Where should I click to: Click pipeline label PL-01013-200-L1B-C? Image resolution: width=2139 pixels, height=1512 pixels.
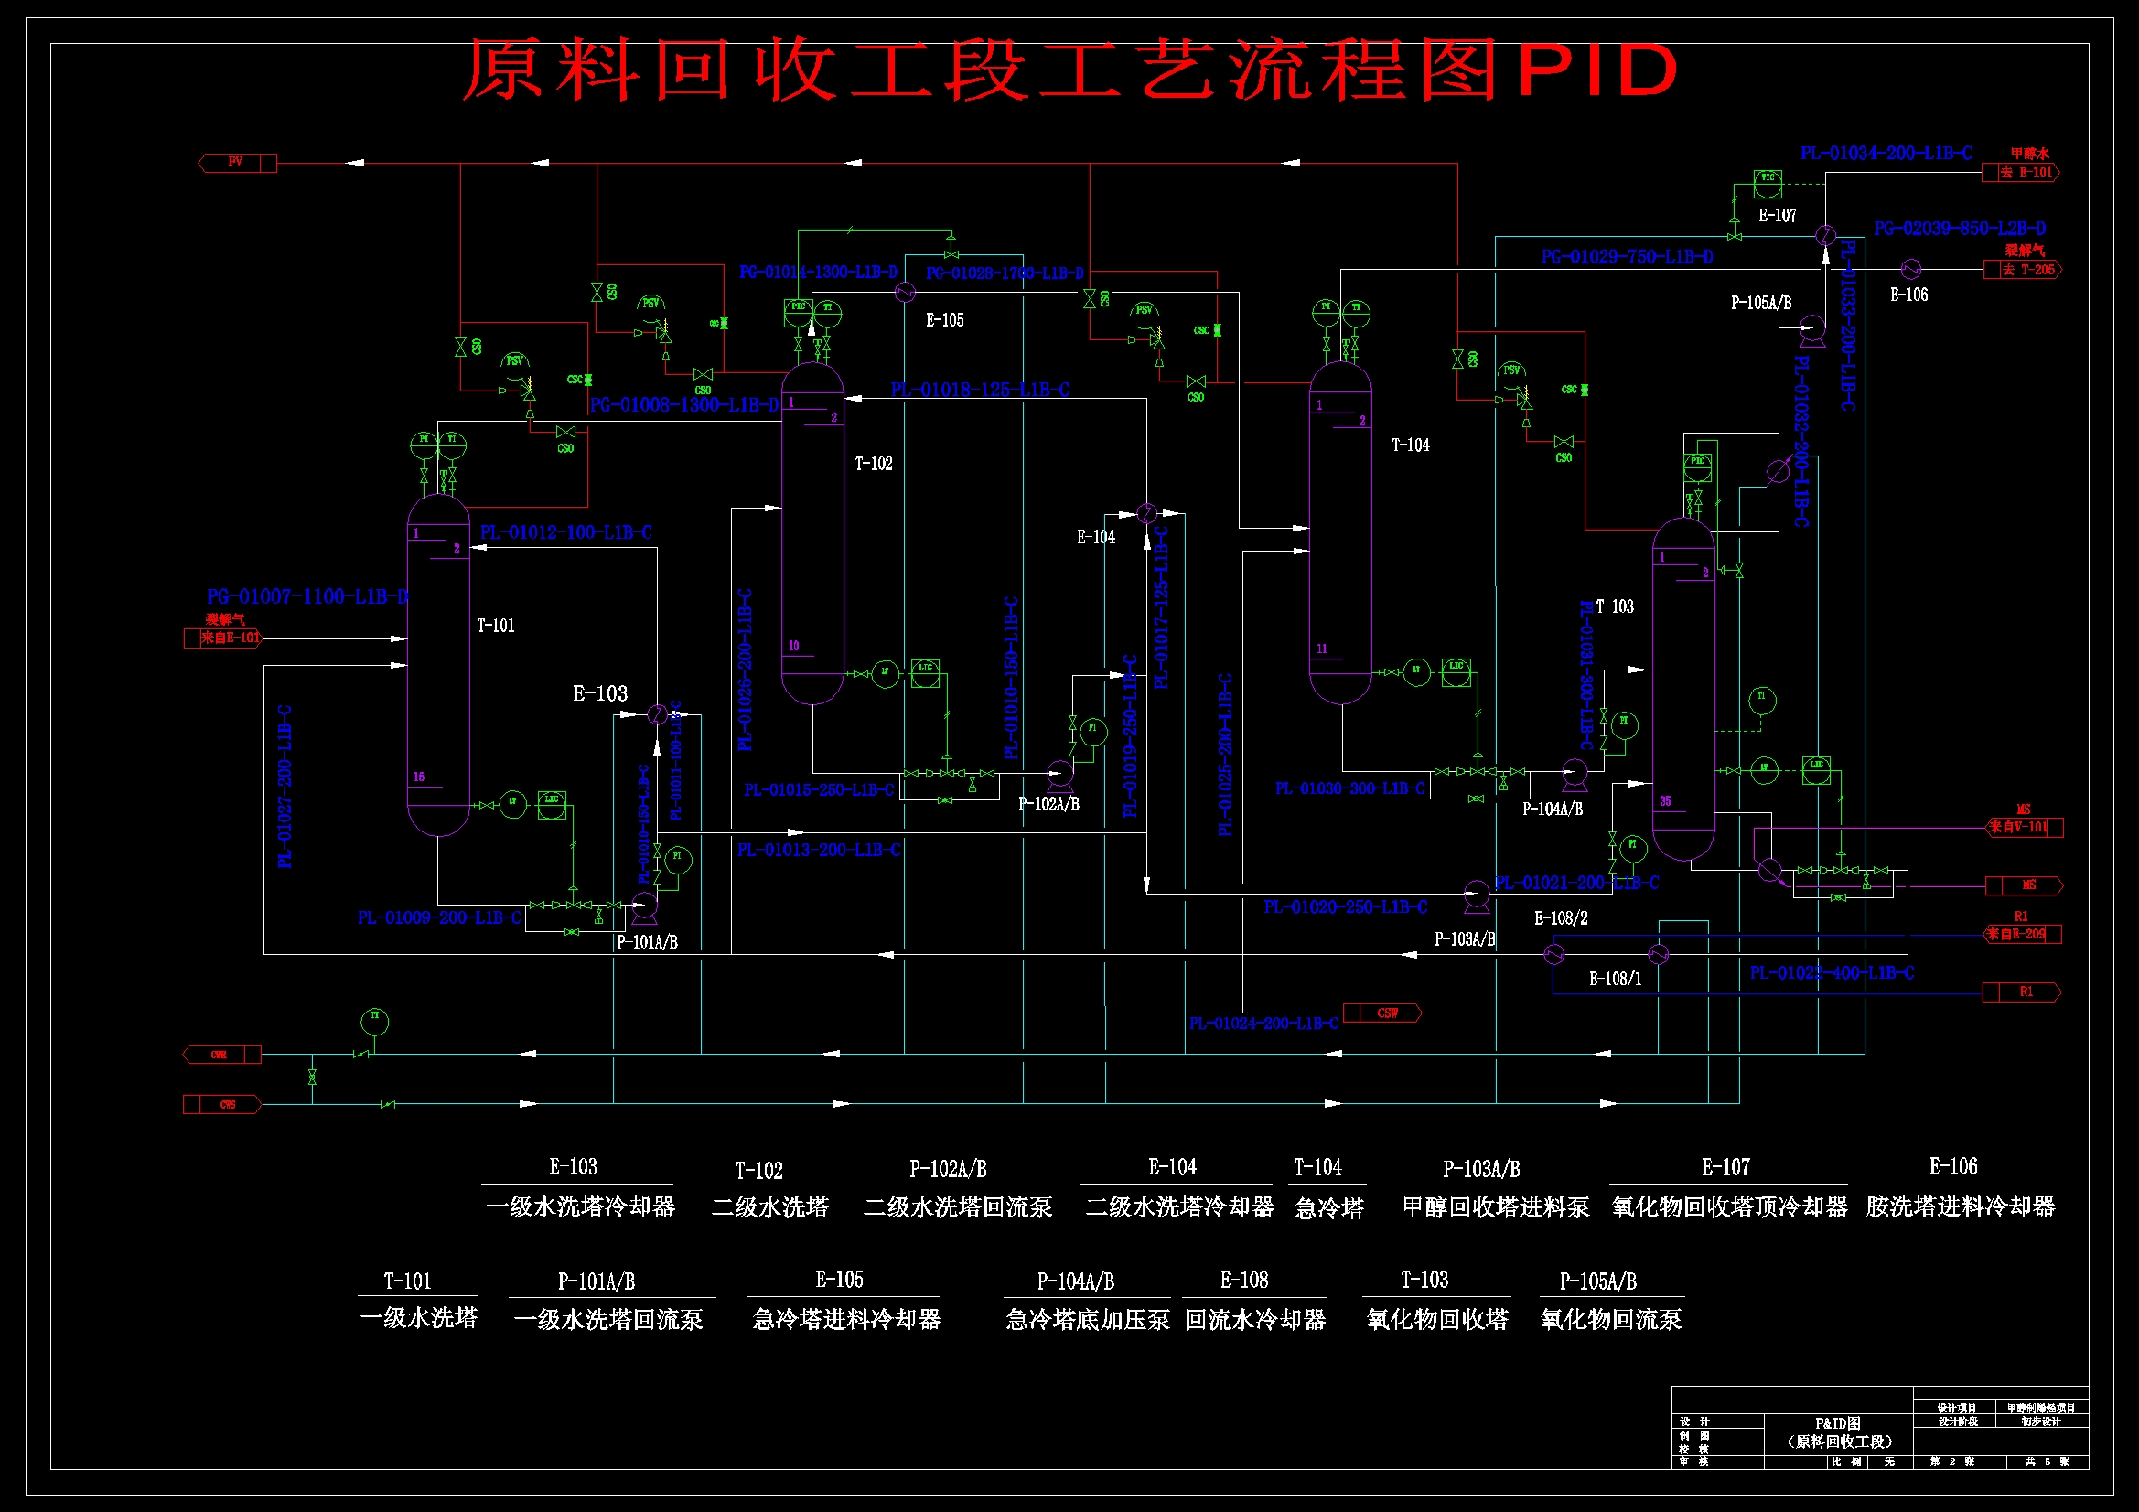tap(819, 850)
